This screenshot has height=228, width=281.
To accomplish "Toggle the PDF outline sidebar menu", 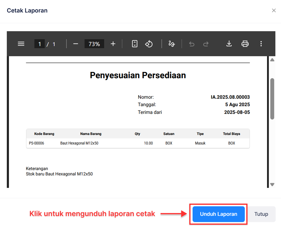I will pos(21,44).
